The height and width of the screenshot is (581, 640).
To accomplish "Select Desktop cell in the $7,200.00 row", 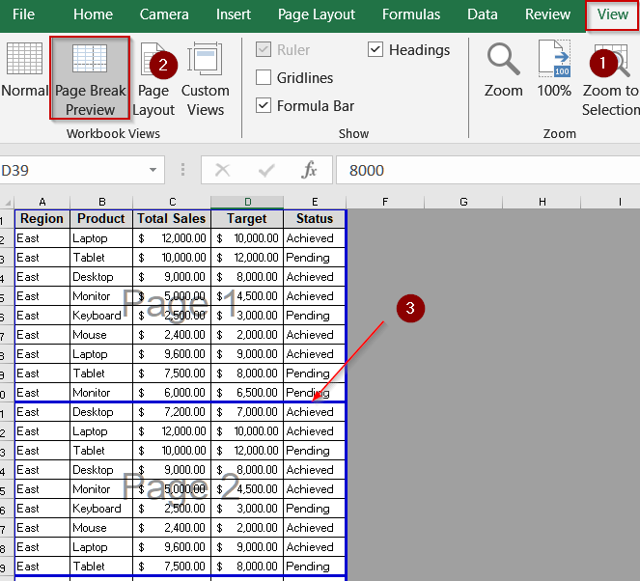I will [x=101, y=412].
